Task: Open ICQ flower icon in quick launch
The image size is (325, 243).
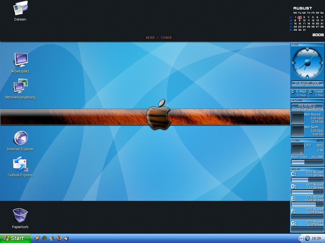Action: click(x=44, y=238)
